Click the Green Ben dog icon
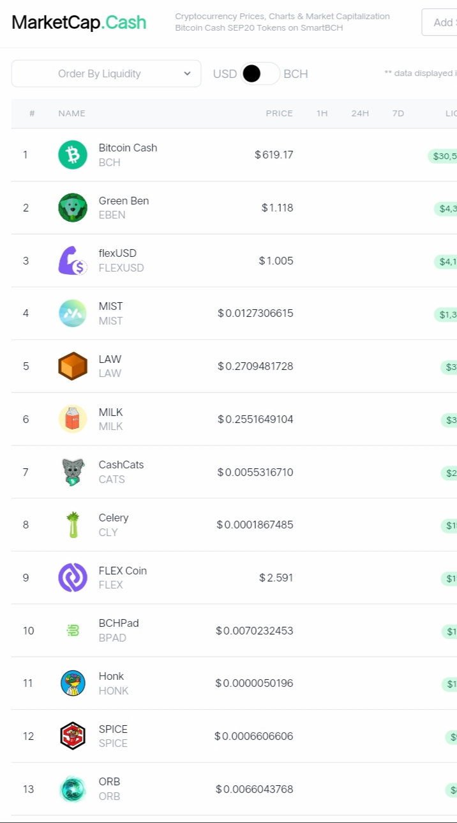Viewport: 457px width, 823px height. click(73, 208)
